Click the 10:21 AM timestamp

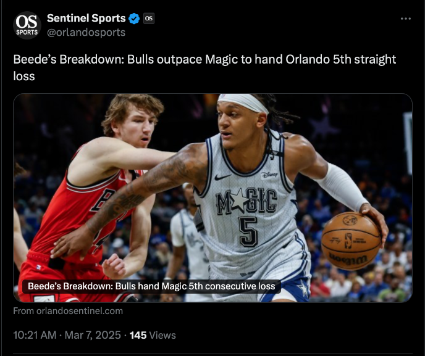35,335
